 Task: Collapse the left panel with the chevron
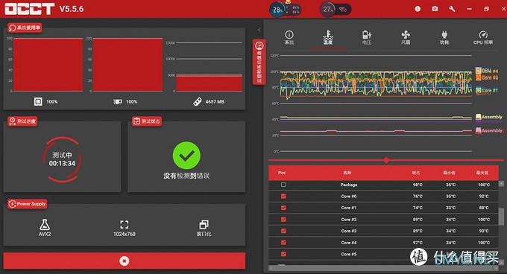259,30
